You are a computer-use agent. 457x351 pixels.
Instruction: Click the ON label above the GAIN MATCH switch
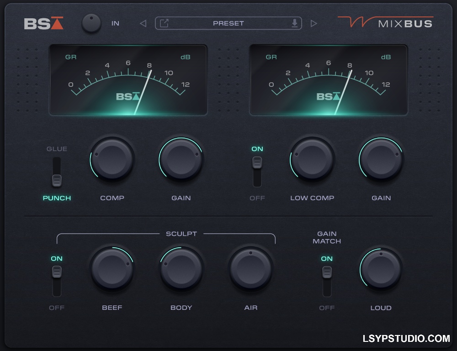[327, 259]
